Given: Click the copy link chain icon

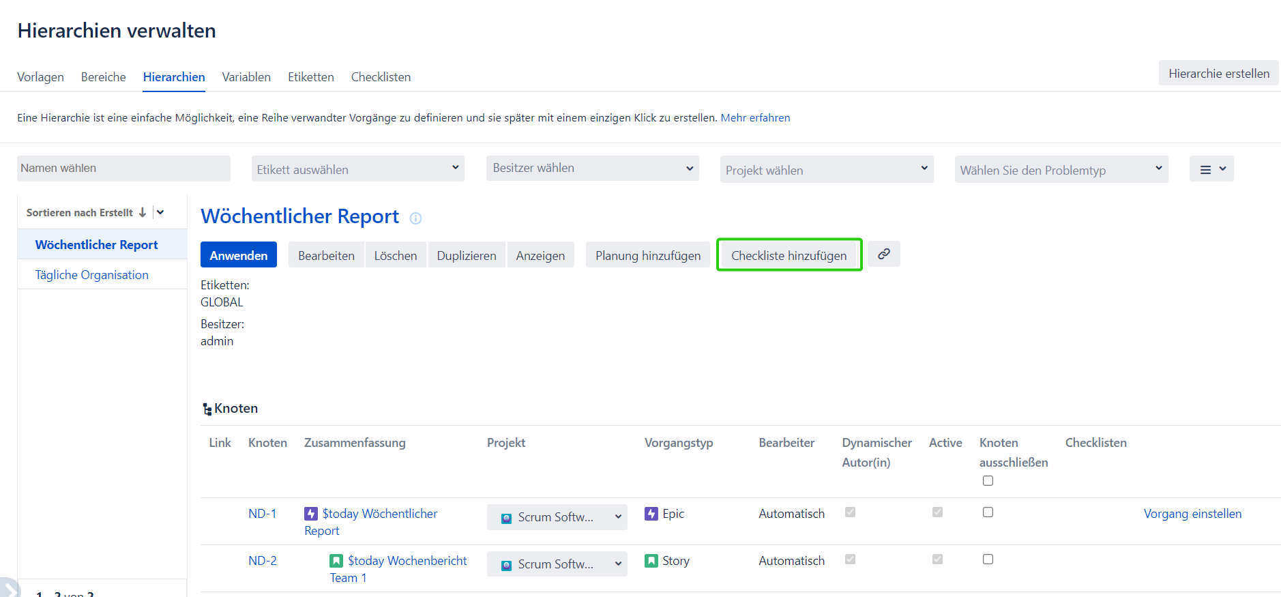Looking at the screenshot, I should pyautogui.click(x=883, y=254).
